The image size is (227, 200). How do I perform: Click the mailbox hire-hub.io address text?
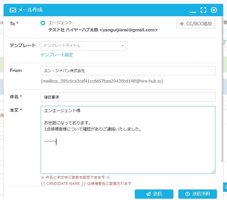[102, 81]
